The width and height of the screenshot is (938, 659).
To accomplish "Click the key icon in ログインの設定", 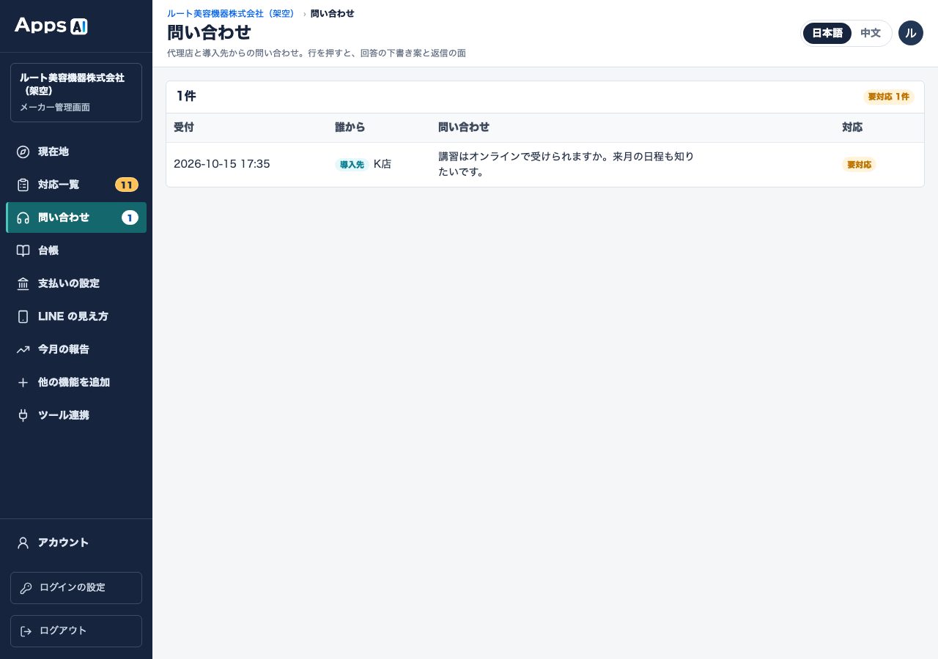I will click(26, 588).
